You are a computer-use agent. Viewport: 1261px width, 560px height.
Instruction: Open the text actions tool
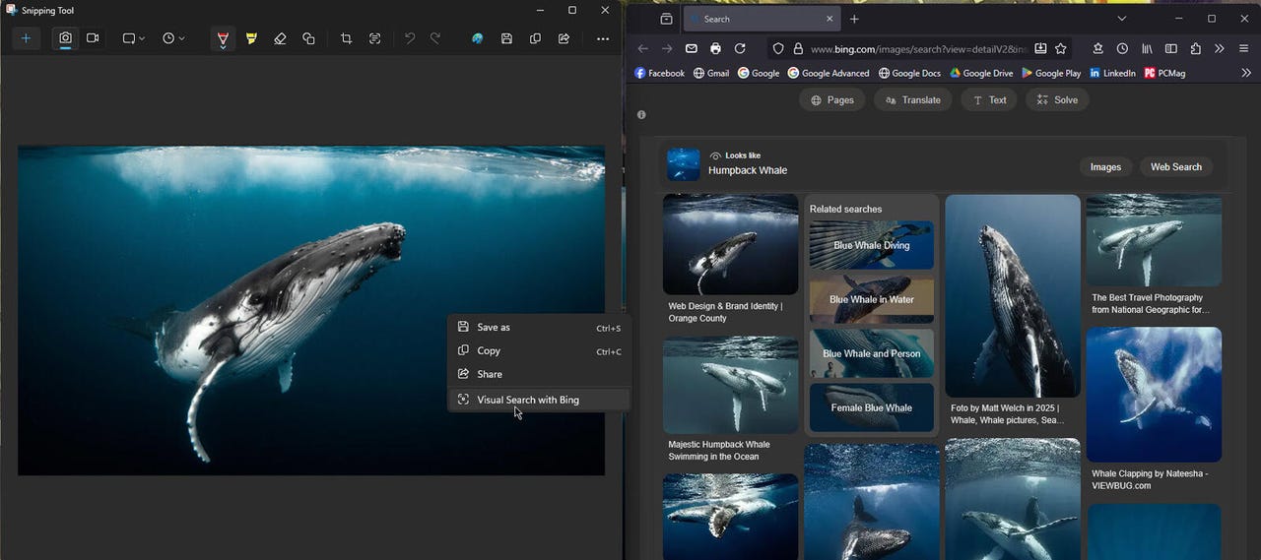375,38
